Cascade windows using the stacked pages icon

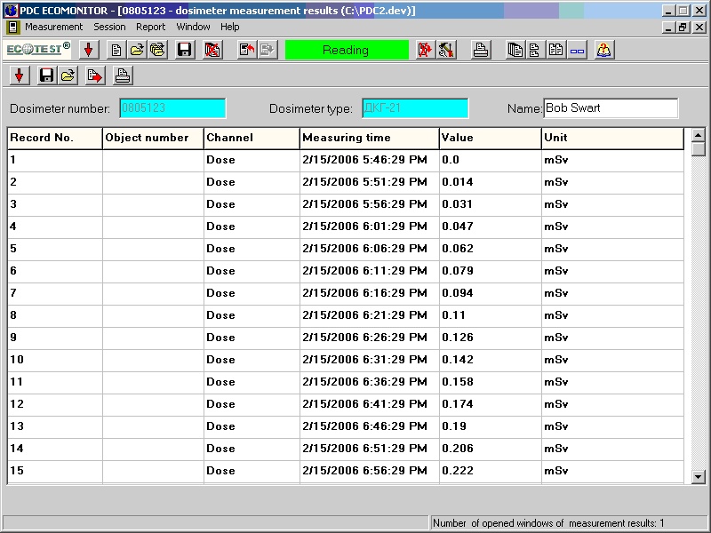coord(515,50)
